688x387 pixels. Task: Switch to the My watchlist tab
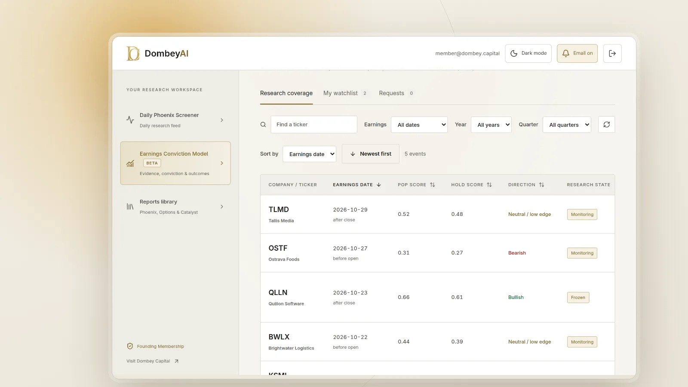tap(345, 93)
